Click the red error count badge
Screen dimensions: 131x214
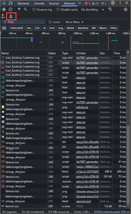click(87, 3)
